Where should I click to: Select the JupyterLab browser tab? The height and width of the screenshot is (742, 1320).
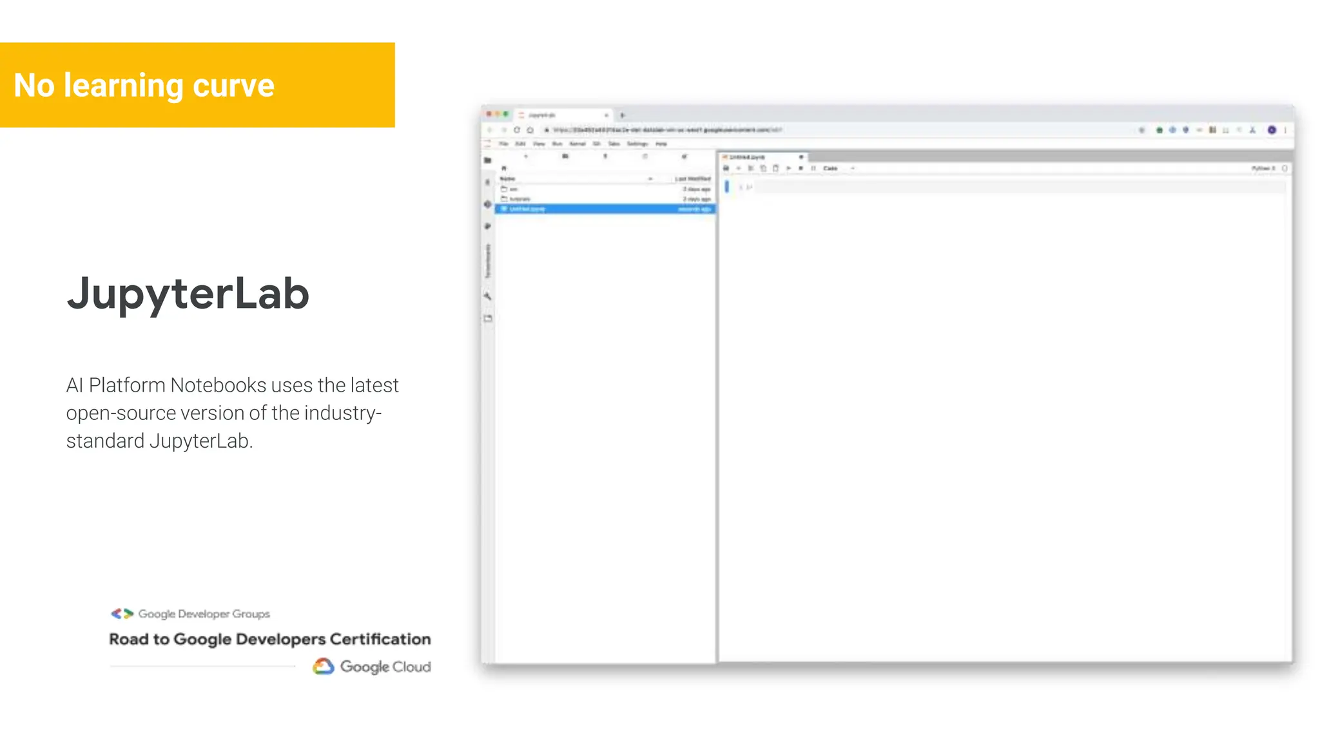(564, 115)
